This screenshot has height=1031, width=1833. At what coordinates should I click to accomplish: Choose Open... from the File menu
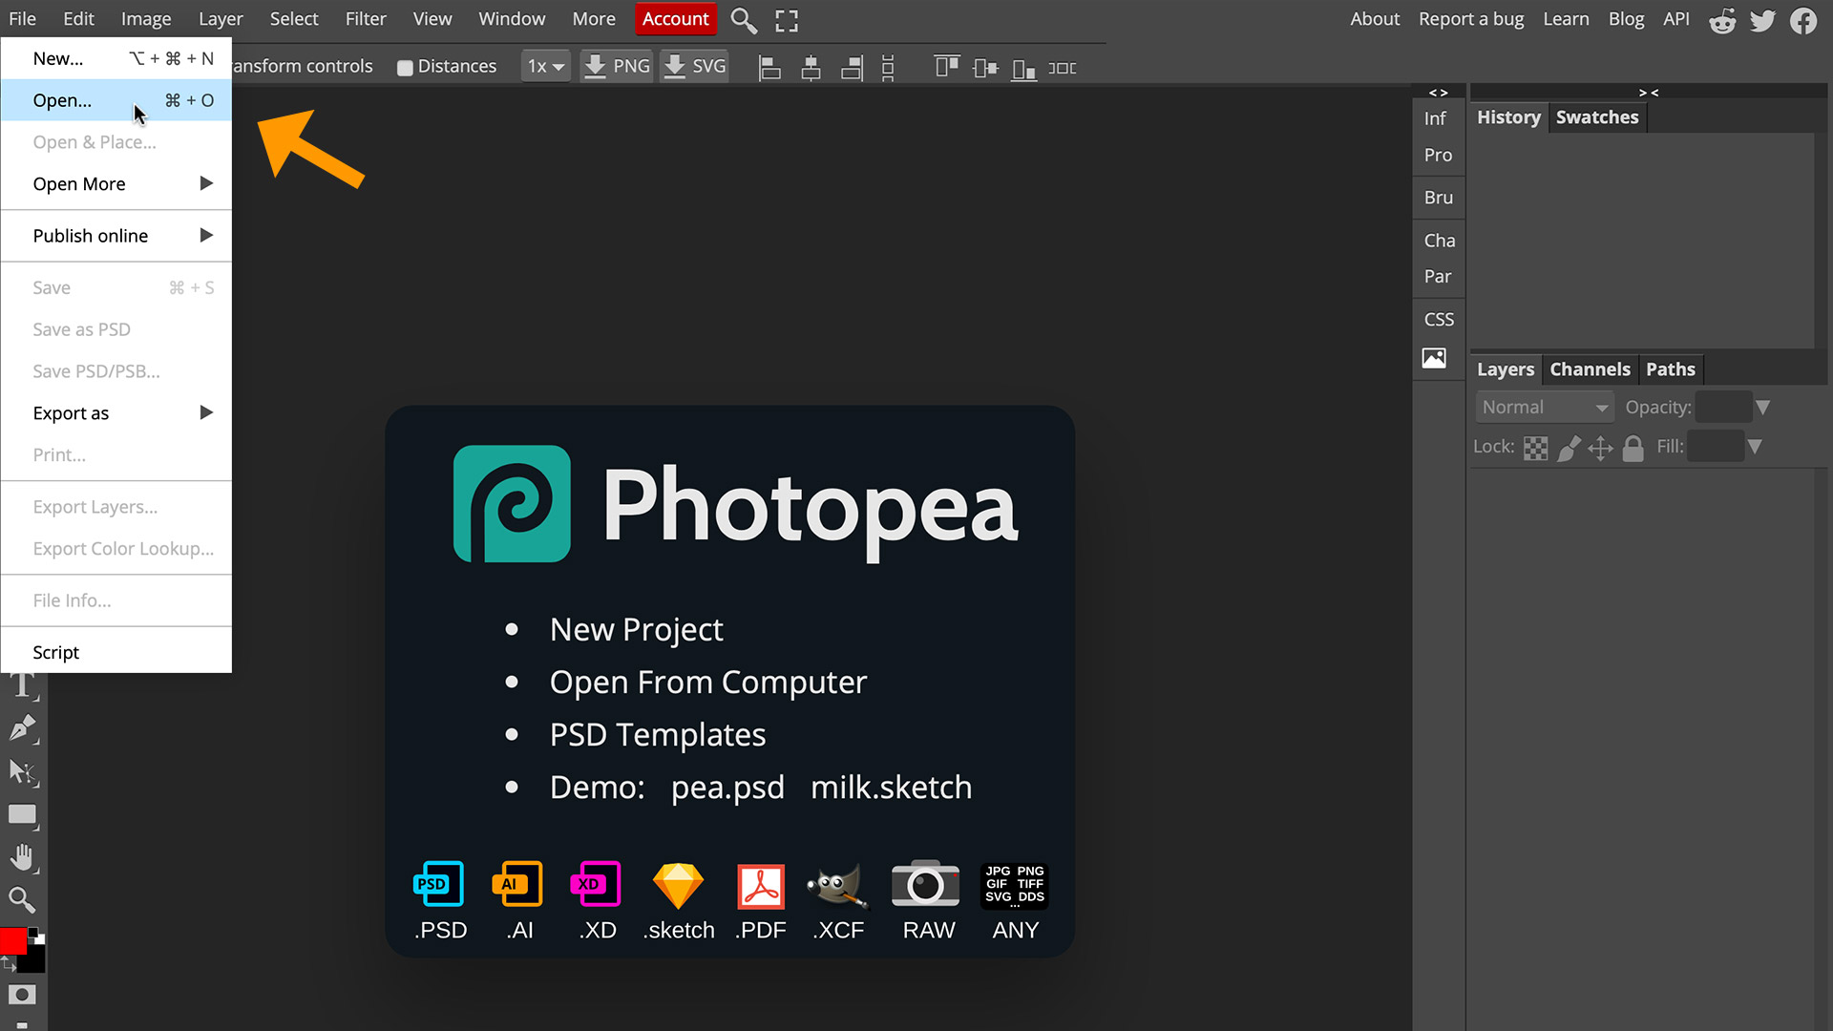(116, 100)
